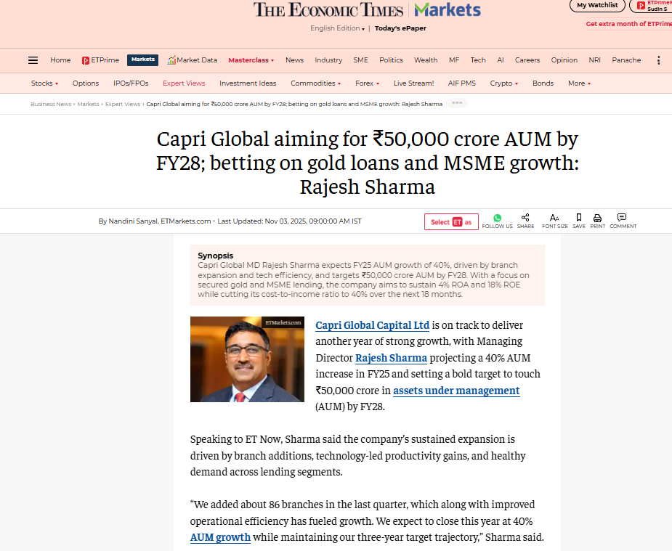Viewport: 672px width, 551px height.
Task: Click the ET badge in Select ET as
Action: pos(458,221)
